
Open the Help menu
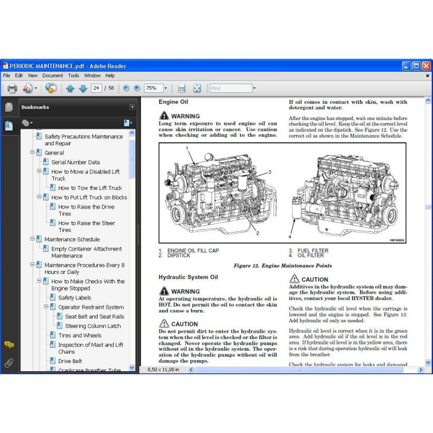tap(109, 75)
